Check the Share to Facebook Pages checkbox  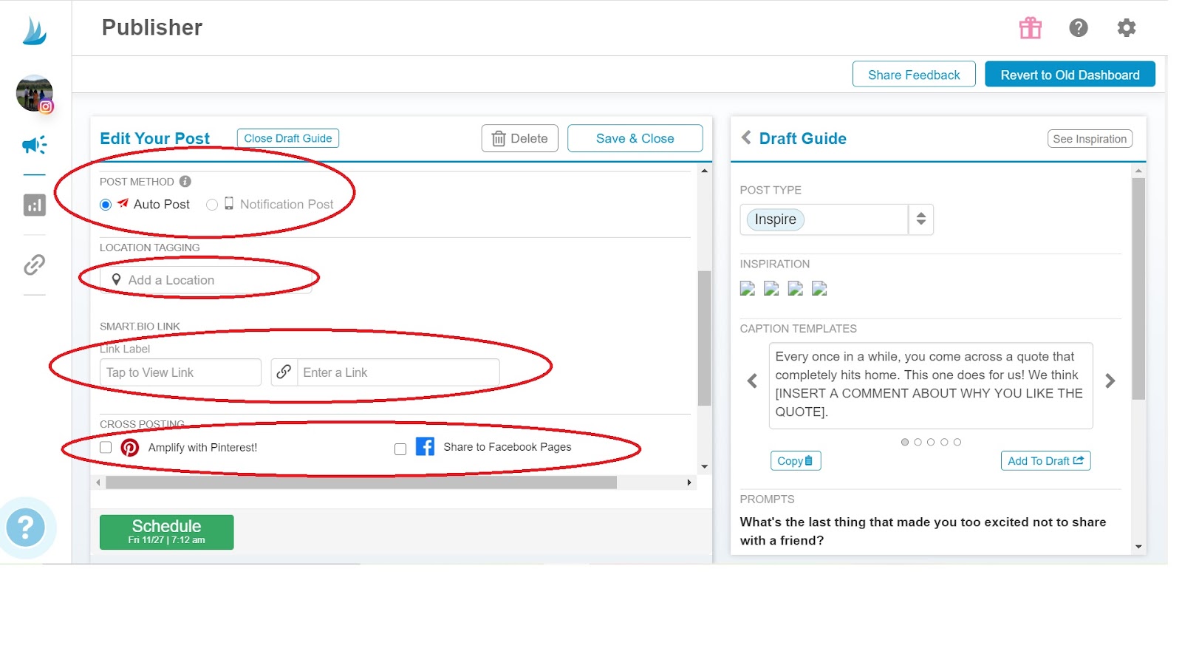click(x=400, y=449)
